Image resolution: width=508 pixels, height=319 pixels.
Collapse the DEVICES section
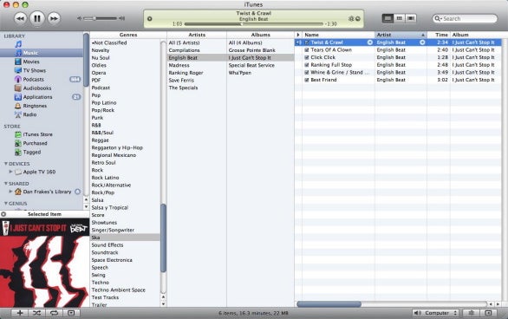5,164
